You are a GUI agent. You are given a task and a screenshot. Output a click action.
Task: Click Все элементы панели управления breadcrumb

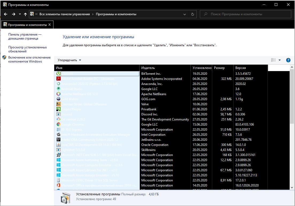coord(65,14)
